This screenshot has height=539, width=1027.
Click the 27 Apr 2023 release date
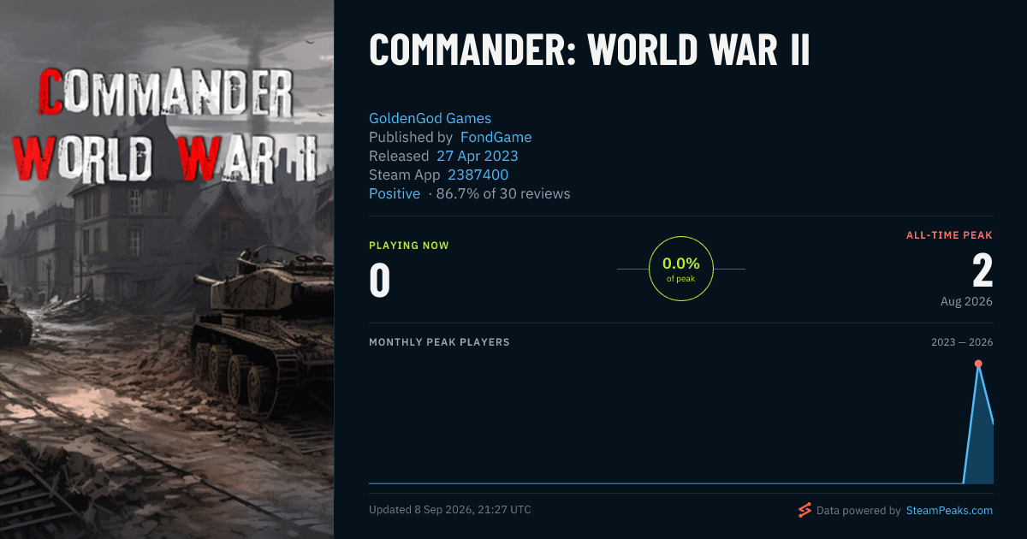(x=477, y=156)
